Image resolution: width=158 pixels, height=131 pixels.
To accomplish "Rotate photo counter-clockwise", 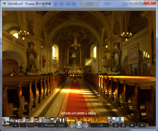I will (116, 125).
